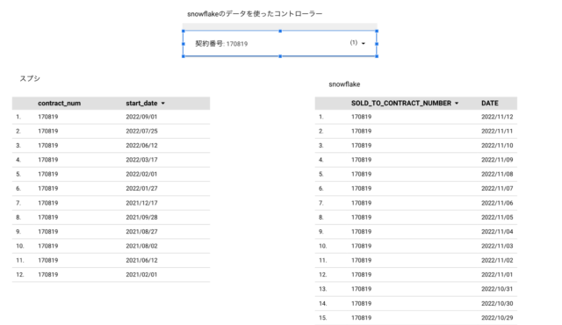The height and width of the screenshot is (325, 562).
Task: Select DATE cell 2022/10/31
Action: [x=497, y=289]
